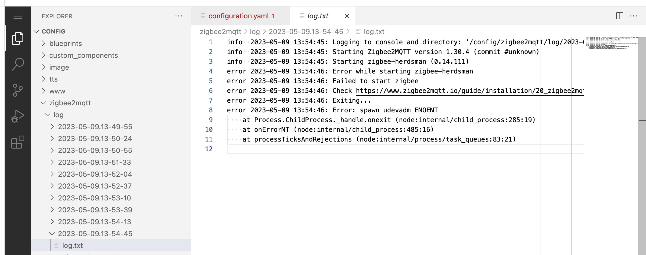The height and width of the screenshot is (255, 646).
Task: Expand folder 2023-05-09.13-49-55
Action: click(x=52, y=126)
